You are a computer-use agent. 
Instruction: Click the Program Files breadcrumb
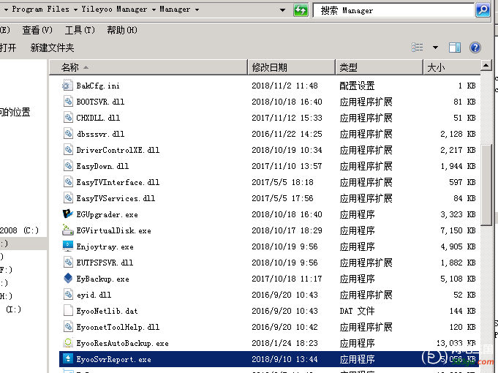tap(41, 10)
